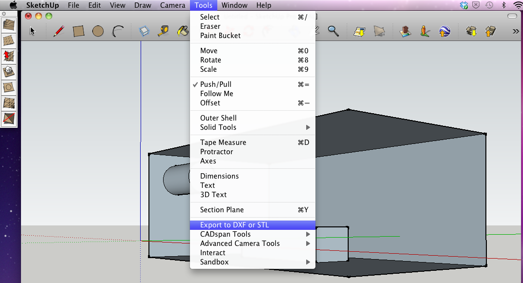This screenshot has width=523, height=283.
Task: Choose Move from Tools menu
Action: pyautogui.click(x=252, y=51)
